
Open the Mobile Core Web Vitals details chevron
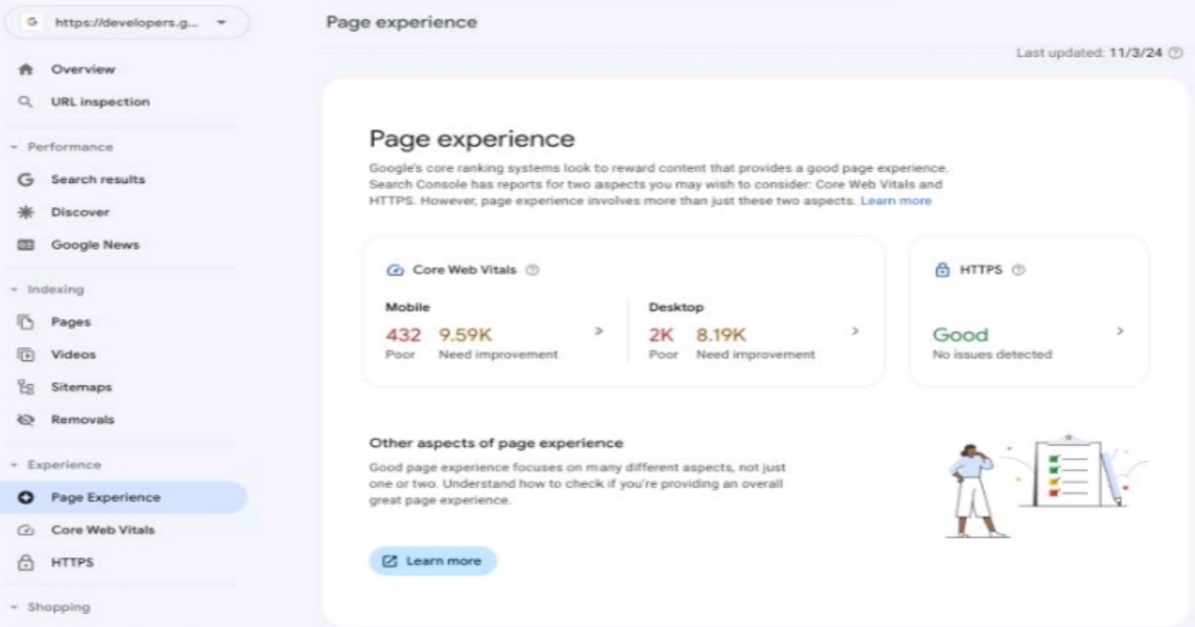[597, 329]
